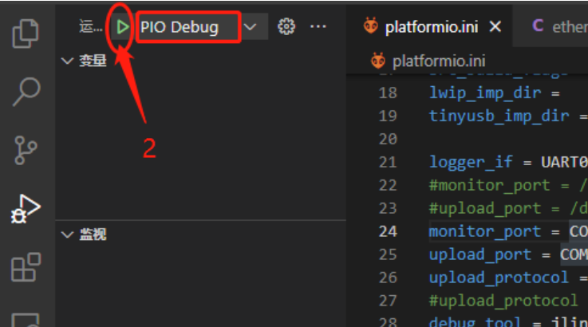Open the Source Control view
588x327 pixels.
click(26, 151)
